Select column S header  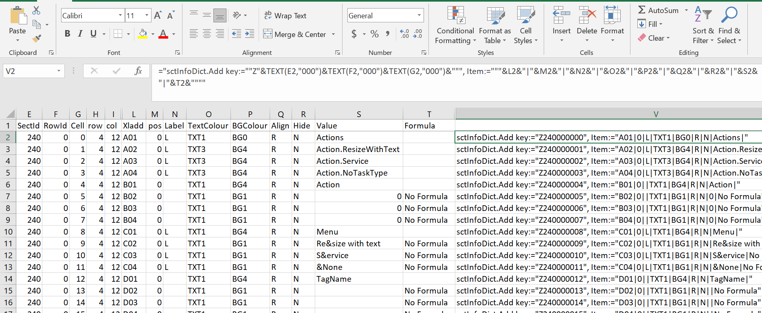[x=358, y=114]
